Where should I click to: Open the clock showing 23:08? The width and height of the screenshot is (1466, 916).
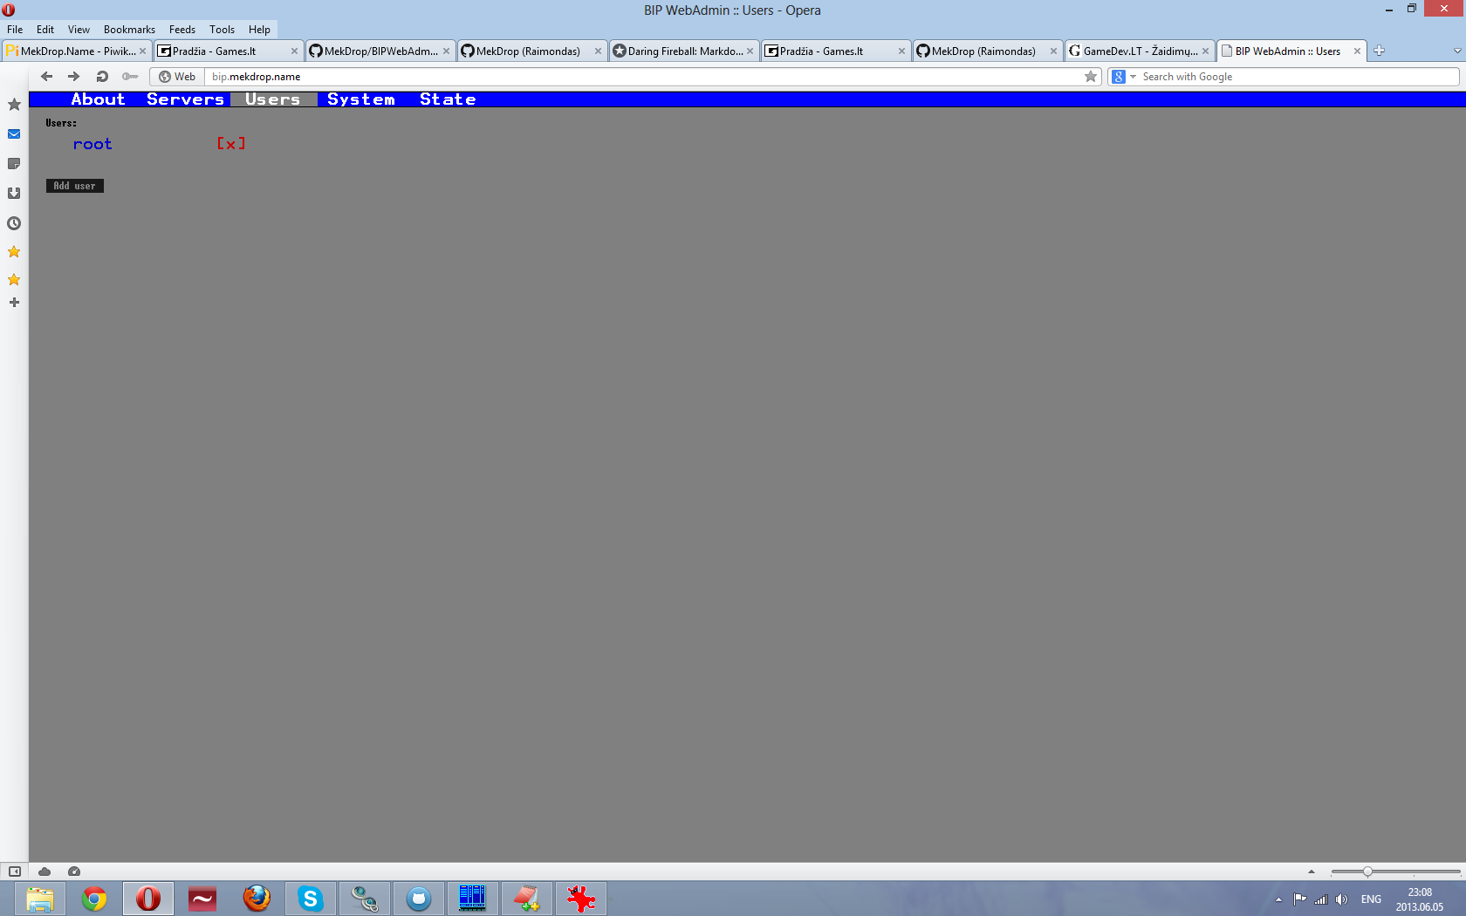pyautogui.click(x=1420, y=899)
